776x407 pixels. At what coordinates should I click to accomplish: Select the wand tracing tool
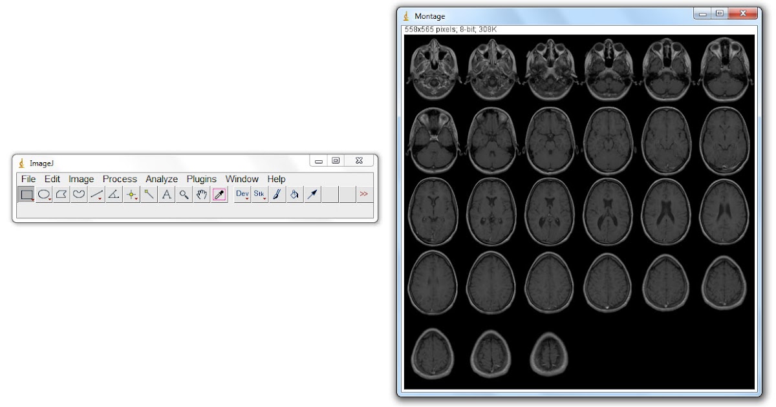(x=149, y=194)
